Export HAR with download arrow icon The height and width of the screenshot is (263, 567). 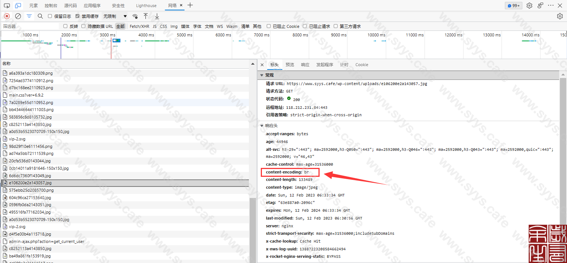click(x=157, y=16)
